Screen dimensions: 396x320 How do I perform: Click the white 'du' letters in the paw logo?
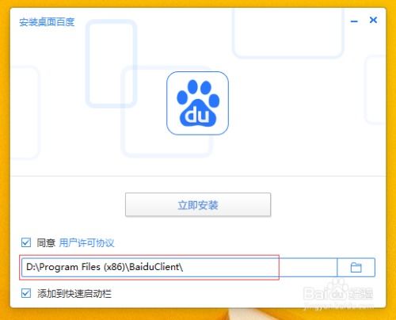tap(197, 115)
